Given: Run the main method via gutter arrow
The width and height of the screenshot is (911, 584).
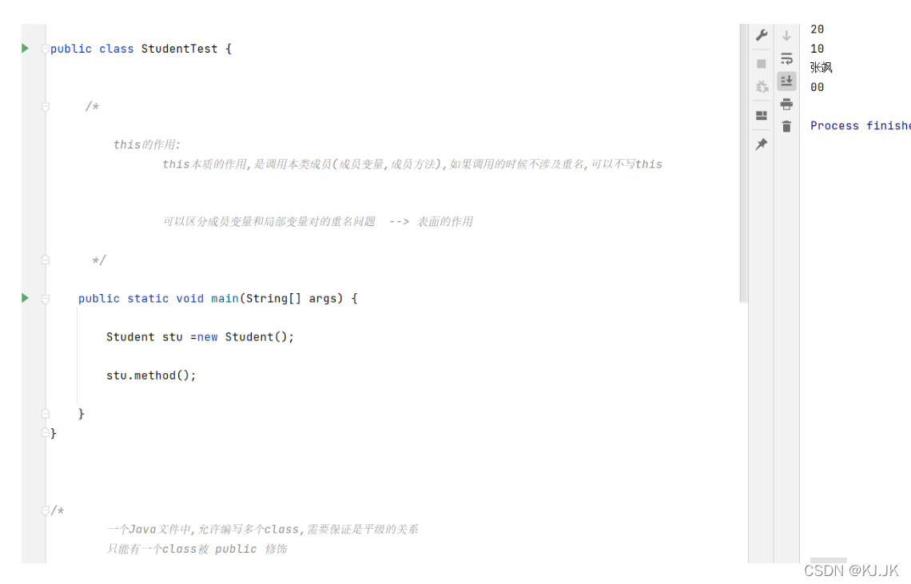Looking at the screenshot, I should point(26,298).
